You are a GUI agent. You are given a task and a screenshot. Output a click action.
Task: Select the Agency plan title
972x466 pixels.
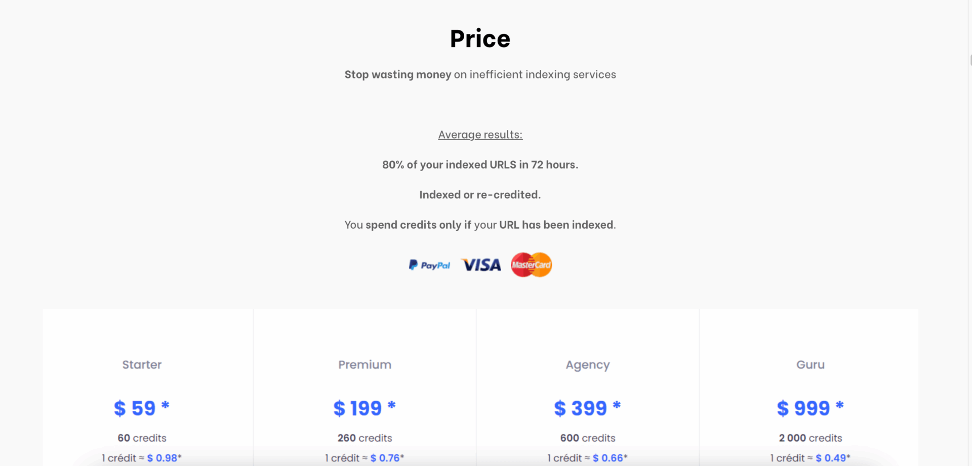[588, 365]
